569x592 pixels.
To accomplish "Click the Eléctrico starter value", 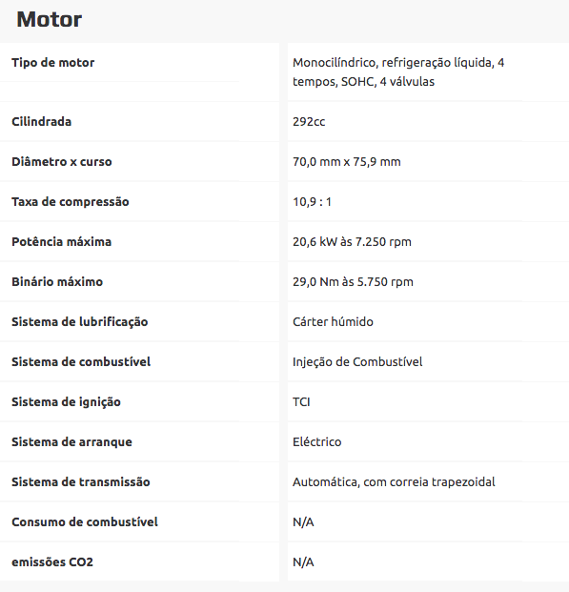I will pos(317,441).
